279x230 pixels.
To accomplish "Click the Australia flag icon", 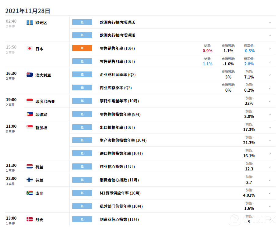I will click(30, 75).
